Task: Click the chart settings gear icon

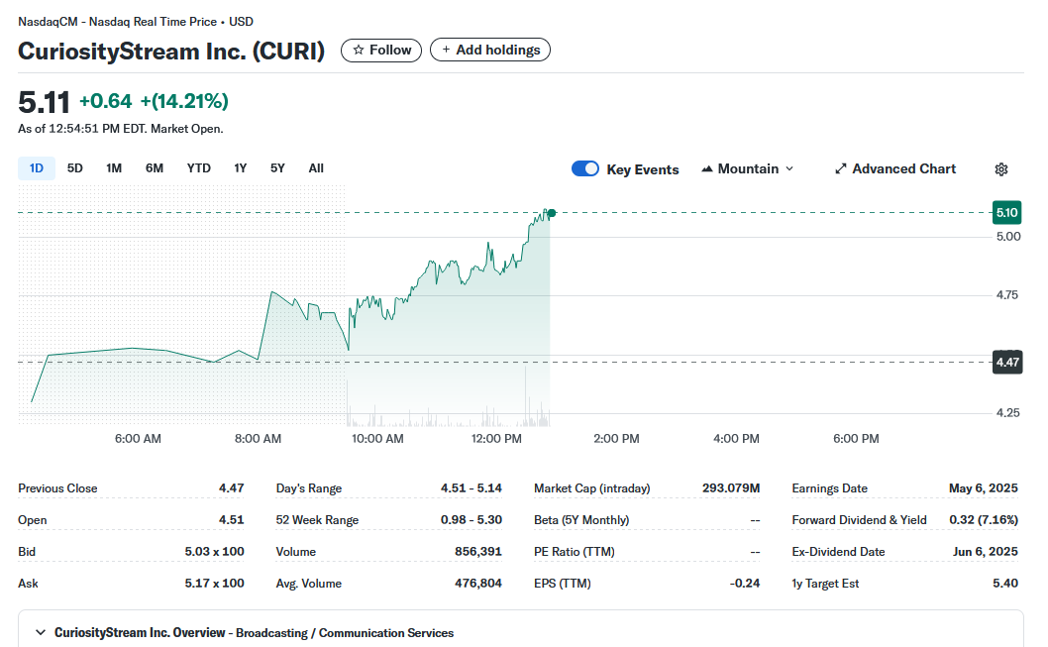Action: point(1000,169)
